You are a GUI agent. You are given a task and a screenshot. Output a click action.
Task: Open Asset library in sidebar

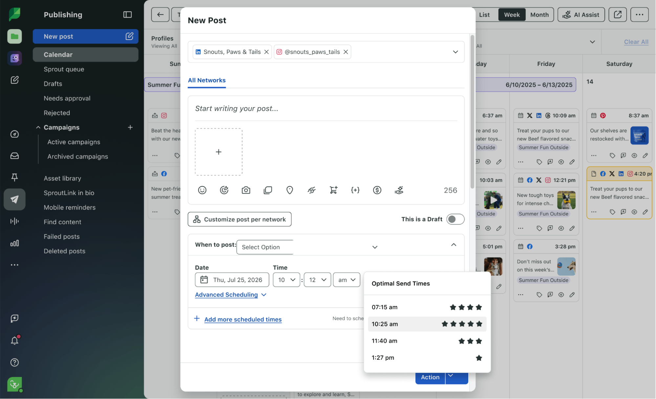(x=62, y=179)
